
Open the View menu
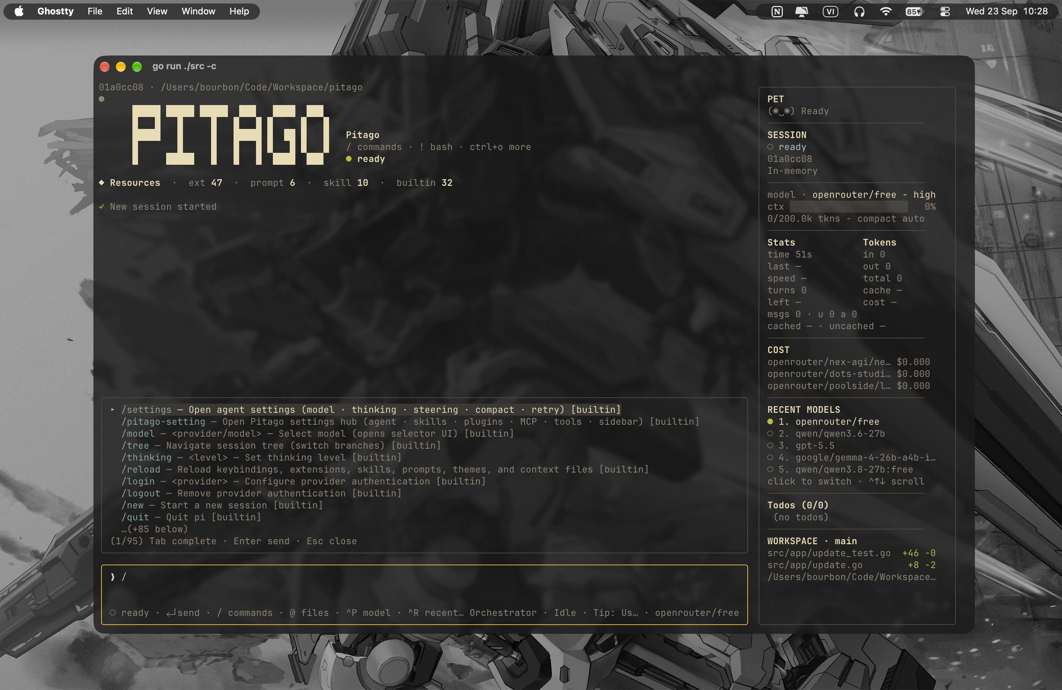coord(157,11)
